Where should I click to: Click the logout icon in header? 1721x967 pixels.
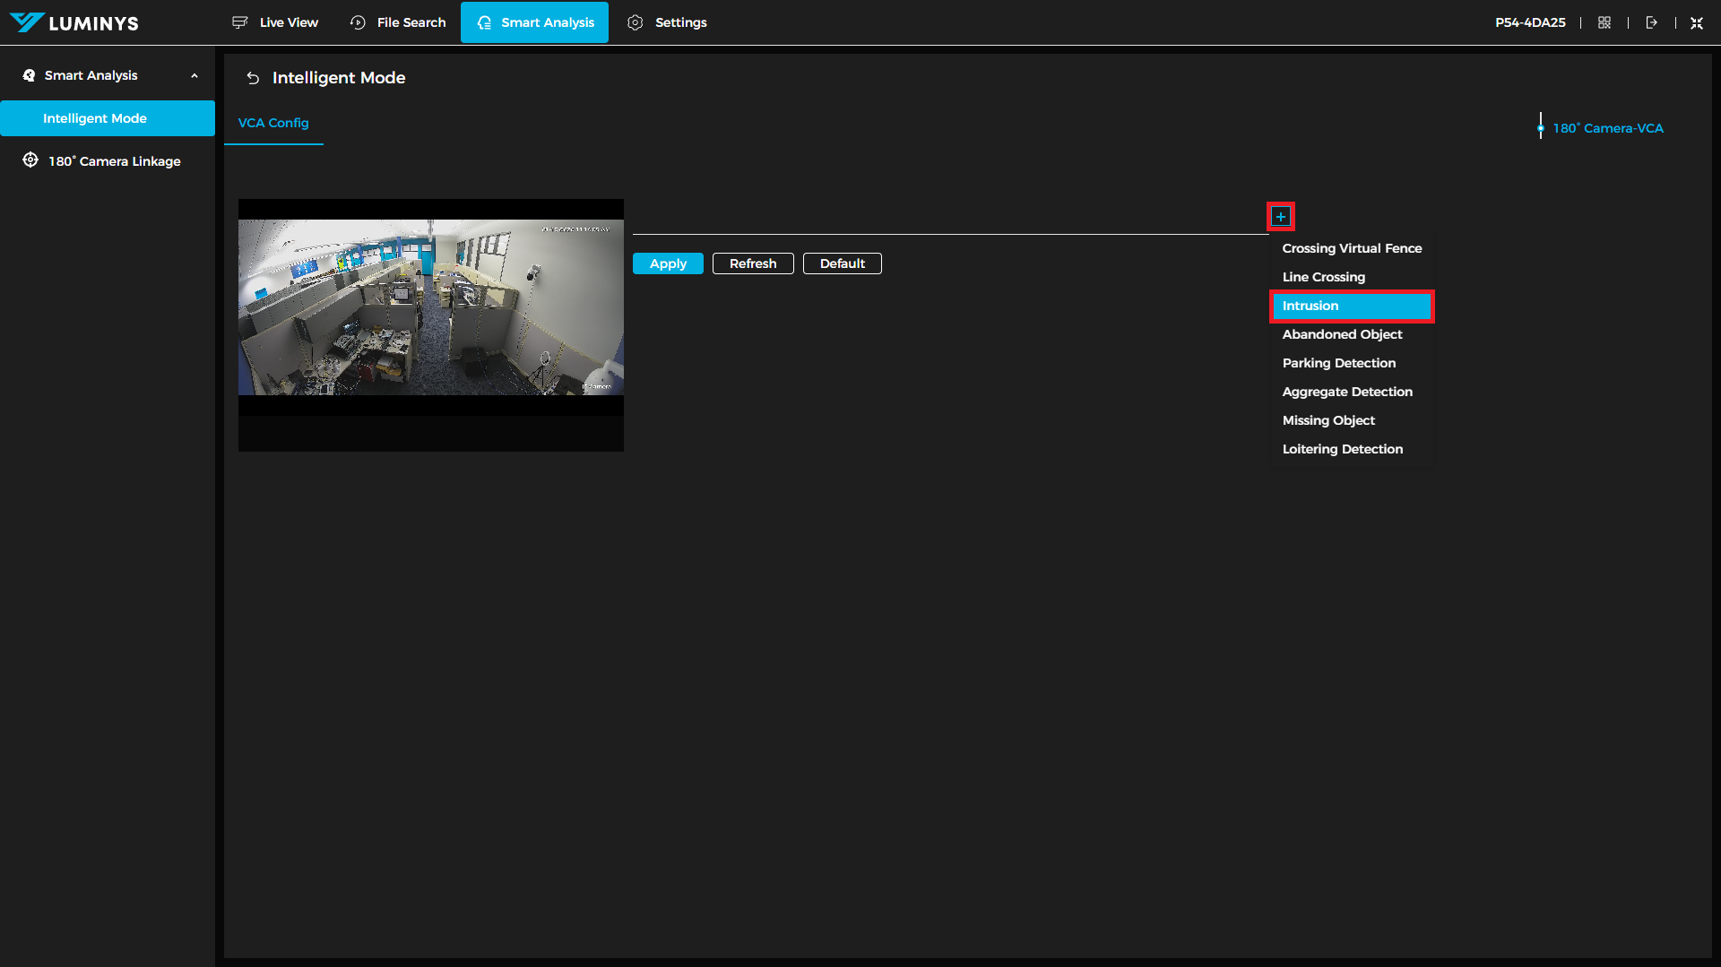coord(1651,22)
